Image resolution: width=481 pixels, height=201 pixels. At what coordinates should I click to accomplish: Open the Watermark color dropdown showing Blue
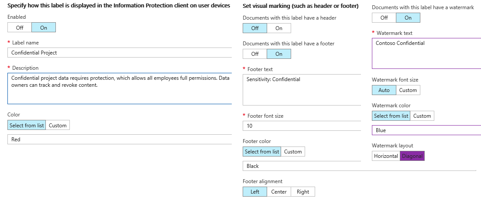coord(426,130)
